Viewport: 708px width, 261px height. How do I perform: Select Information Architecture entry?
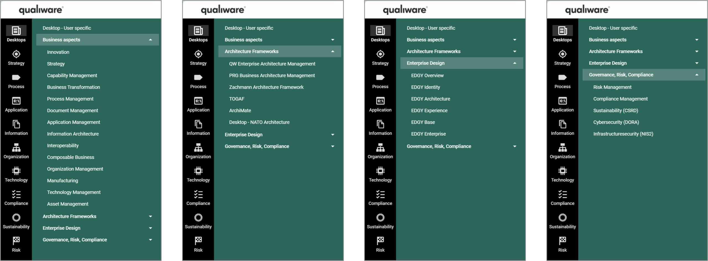(x=73, y=134)
